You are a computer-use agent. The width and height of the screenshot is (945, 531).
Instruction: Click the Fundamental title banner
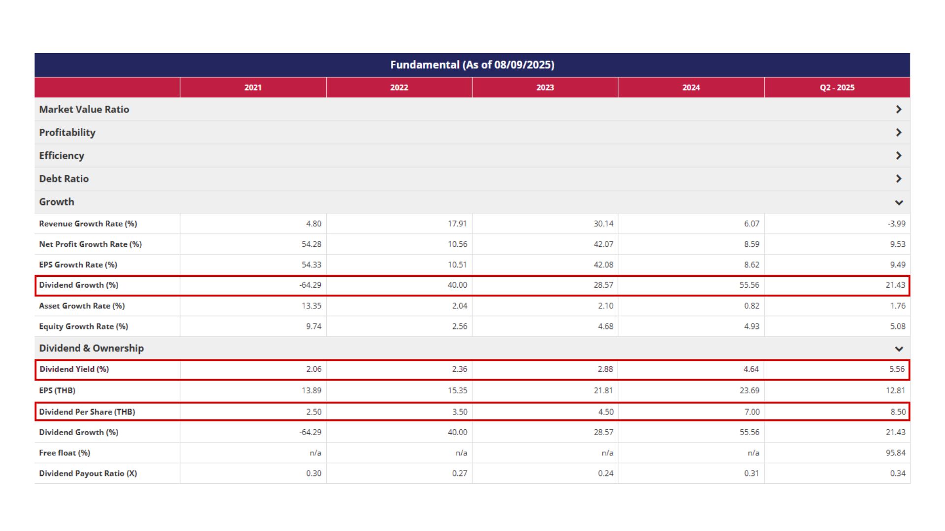472,65
